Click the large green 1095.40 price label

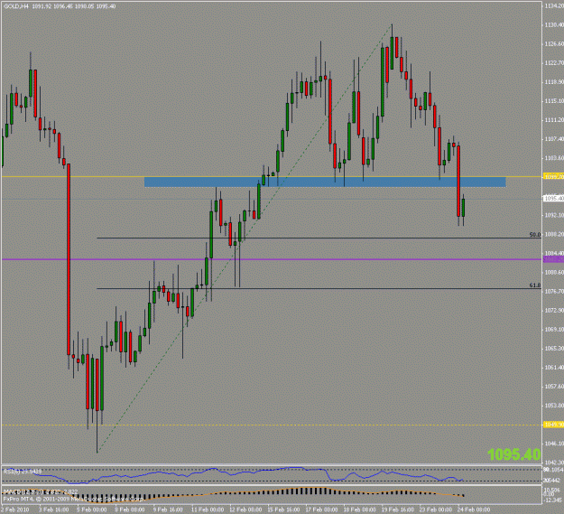pos(514,454)
